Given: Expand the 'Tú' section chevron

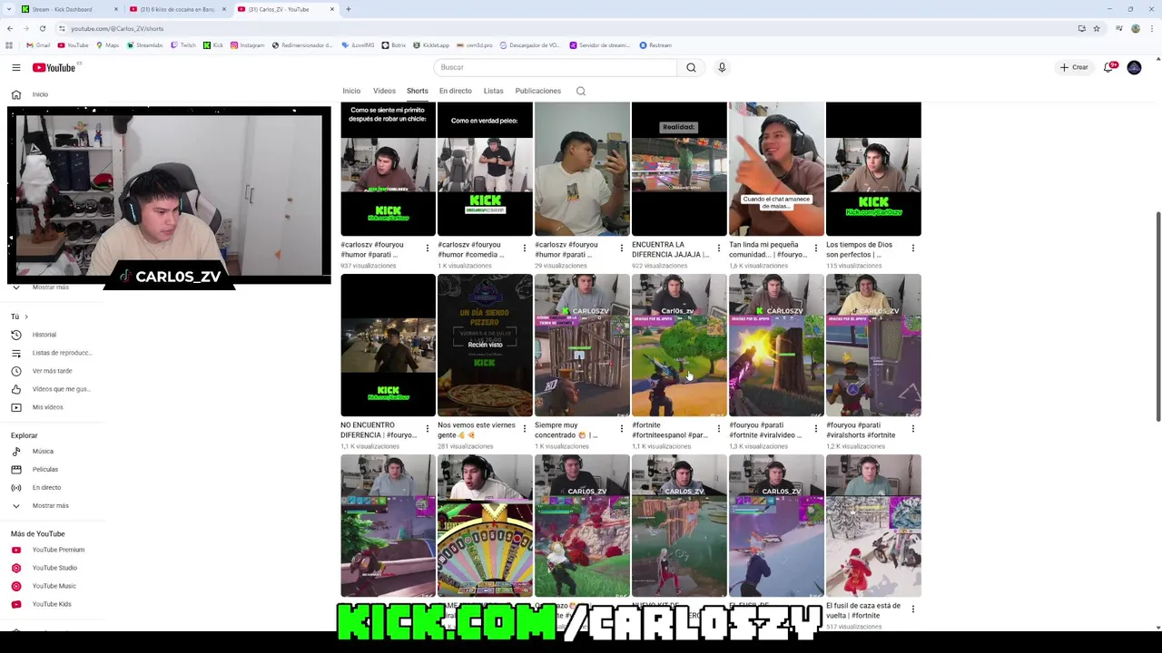Looking at the screenshot, I should pos(25,317).
